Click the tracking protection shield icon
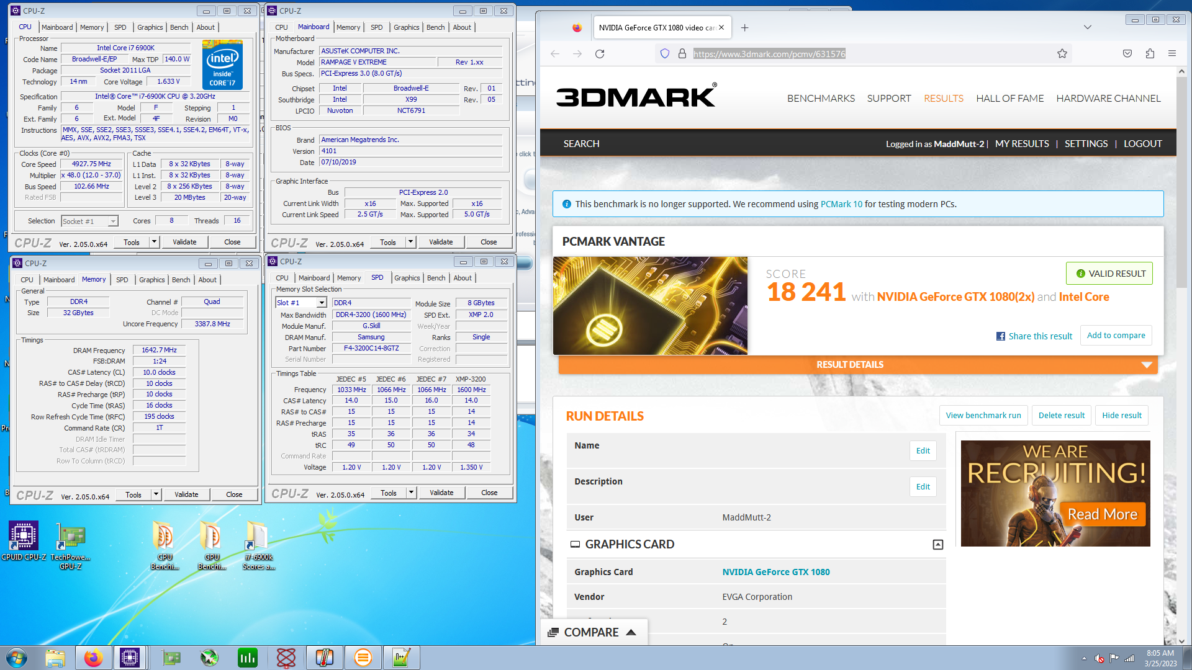1192x670 pixels. click(665, 54)
